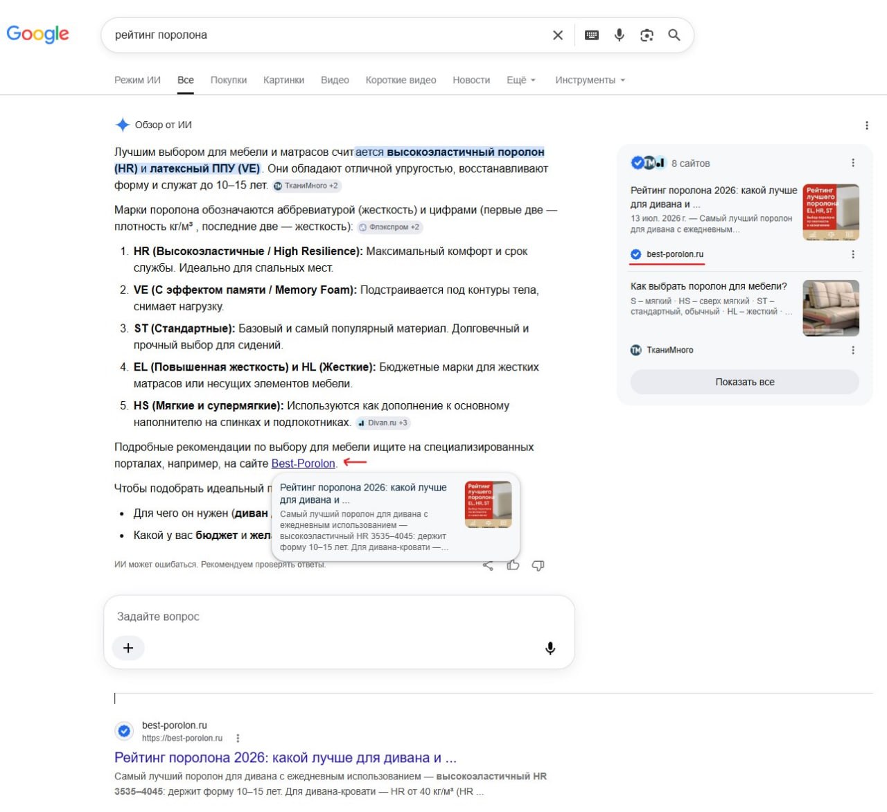Open 'Как выбрать поролон для мебели?' card
The width and height of the screenshot is (887, 812).
(709, 286)
